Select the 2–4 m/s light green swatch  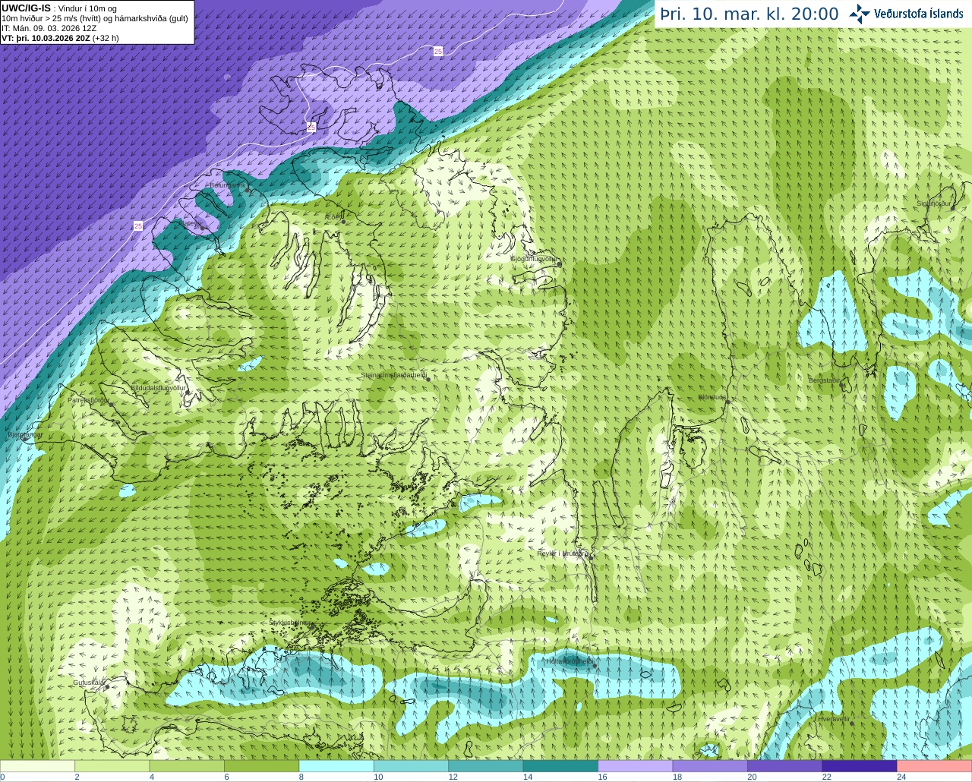112,766
